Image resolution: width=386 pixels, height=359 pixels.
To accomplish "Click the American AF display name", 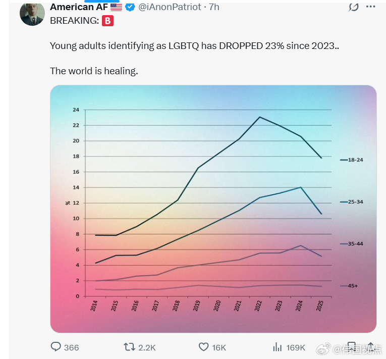I will click(79, 7).
